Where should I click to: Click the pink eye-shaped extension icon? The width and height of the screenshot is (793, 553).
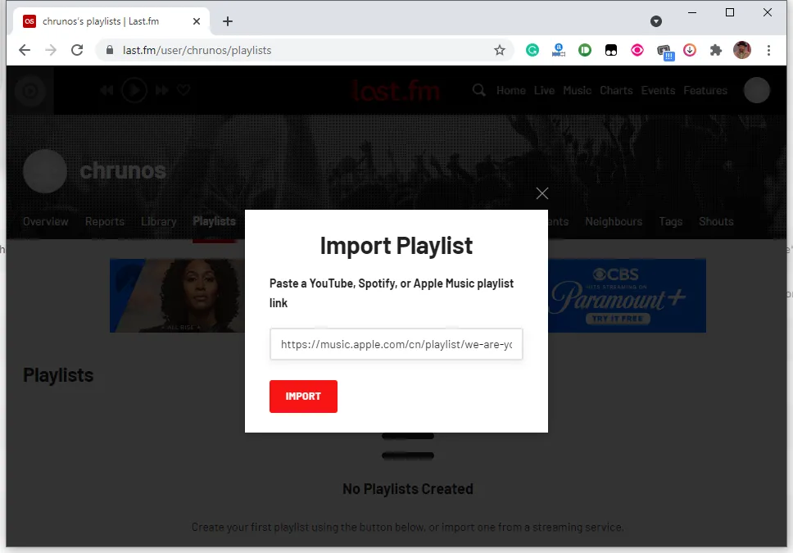tap(637, 50)
